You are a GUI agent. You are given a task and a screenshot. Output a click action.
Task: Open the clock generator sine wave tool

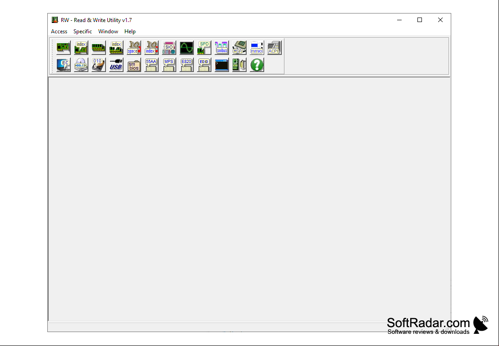(x=187, y=48)
